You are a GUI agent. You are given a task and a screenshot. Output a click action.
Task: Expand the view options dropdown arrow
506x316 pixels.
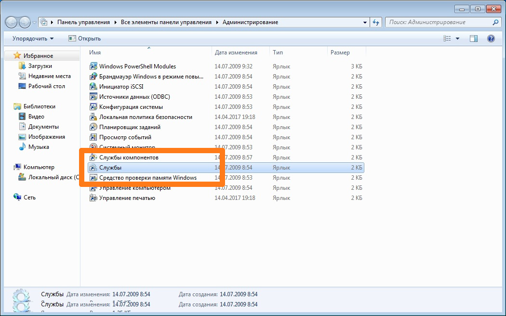point(457,39)
